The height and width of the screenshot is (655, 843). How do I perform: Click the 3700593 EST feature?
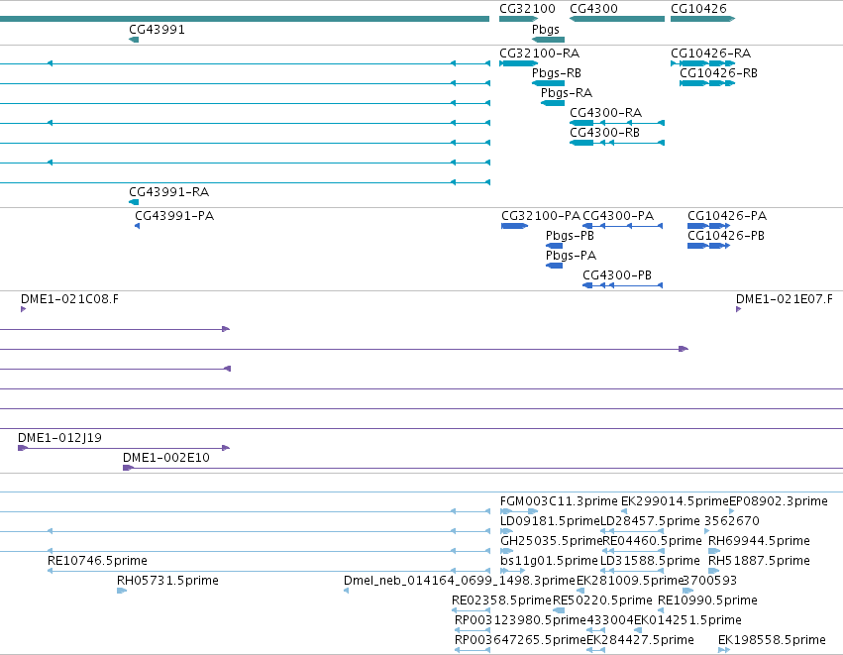point(688,591)
